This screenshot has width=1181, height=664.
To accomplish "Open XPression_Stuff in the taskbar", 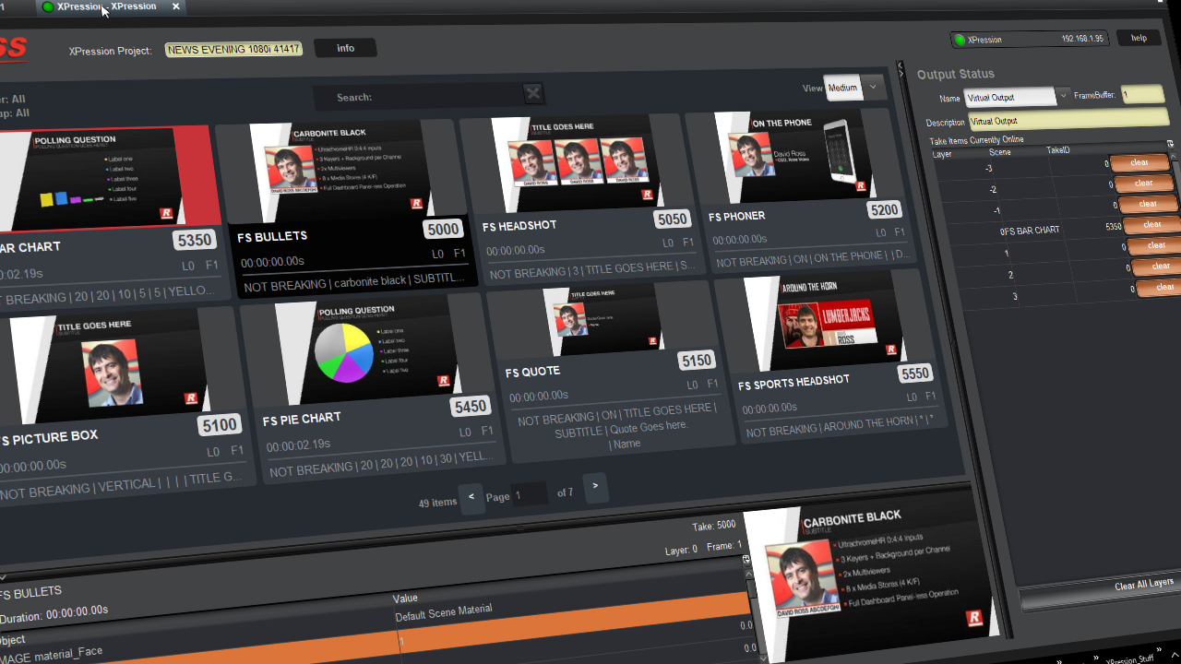I will 1129,658.
